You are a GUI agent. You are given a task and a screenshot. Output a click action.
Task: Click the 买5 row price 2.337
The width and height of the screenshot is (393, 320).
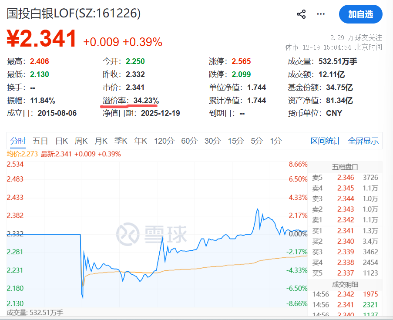coord(346,273)
